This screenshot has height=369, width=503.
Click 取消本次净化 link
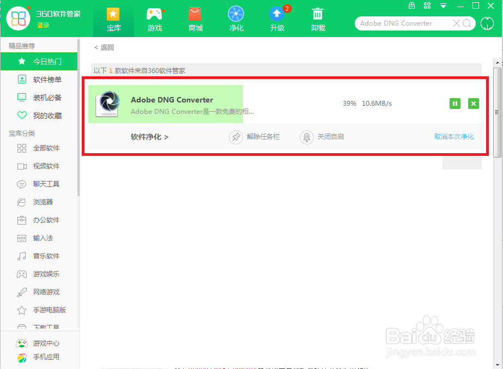[453, 137]
